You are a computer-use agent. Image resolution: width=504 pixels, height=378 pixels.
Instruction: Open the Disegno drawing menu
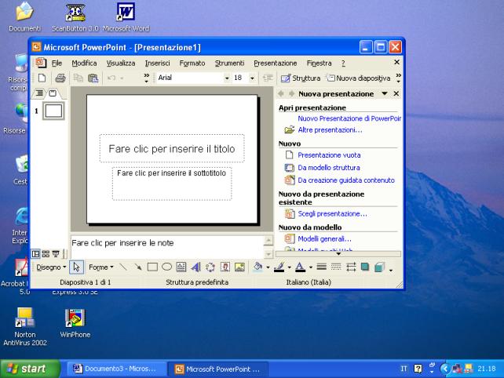tap(51, 267)
